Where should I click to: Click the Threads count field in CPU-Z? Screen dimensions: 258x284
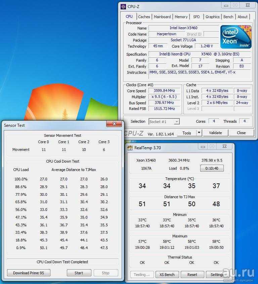[x=244, y=121]
